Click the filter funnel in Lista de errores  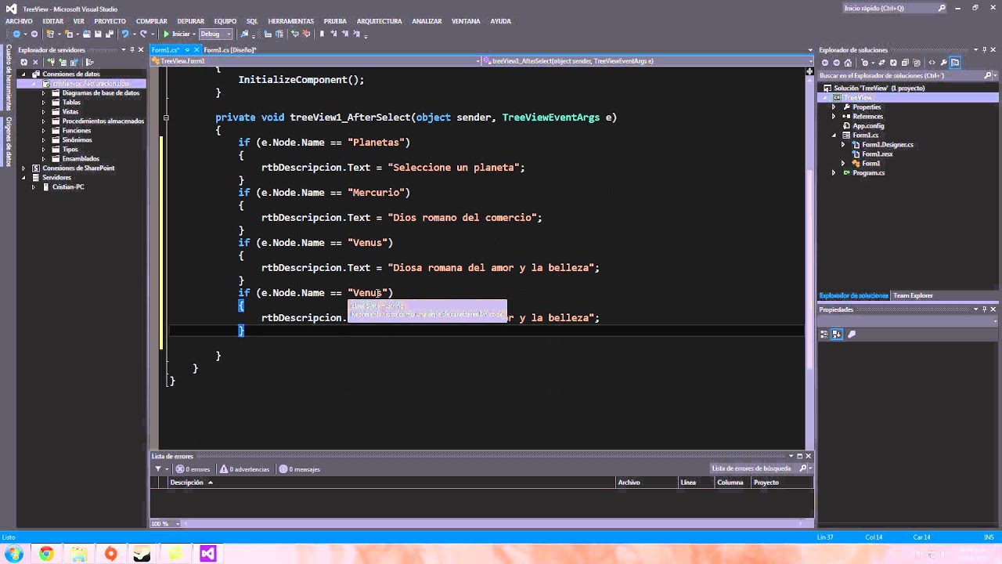coord(158,469)
